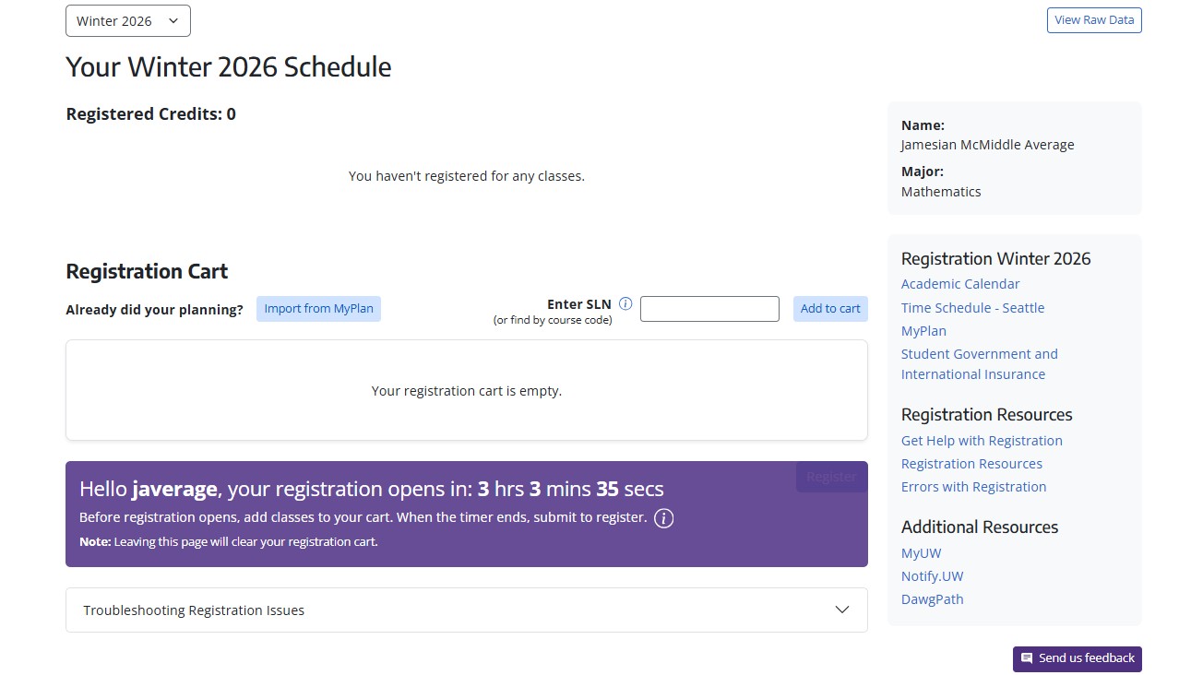The image size is (1191, 675).
Task: Open the Winter 2026 quarter dropdown
Action: click(127, 20)
